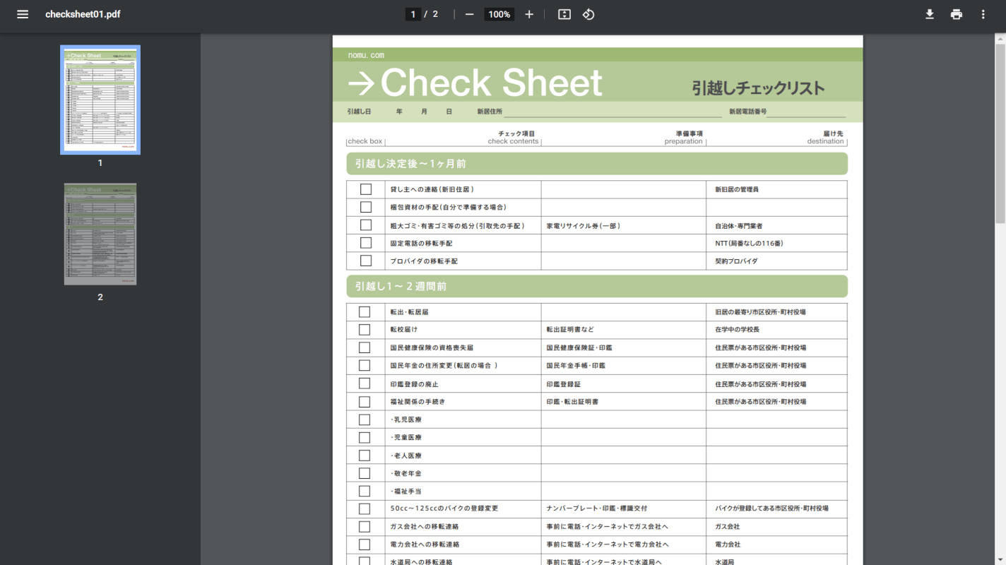
Task: Check the box for ガス会社への移転連絡
Action: point(365,527)
